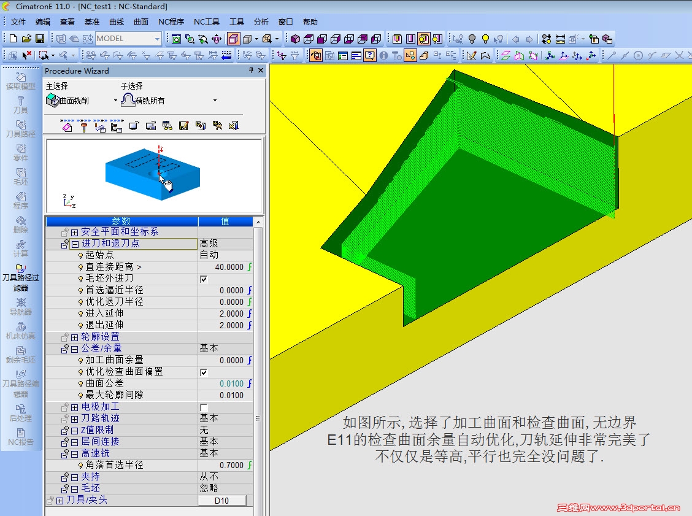Expand 刀路轨迹 tree node

click(x=75, y=419)
